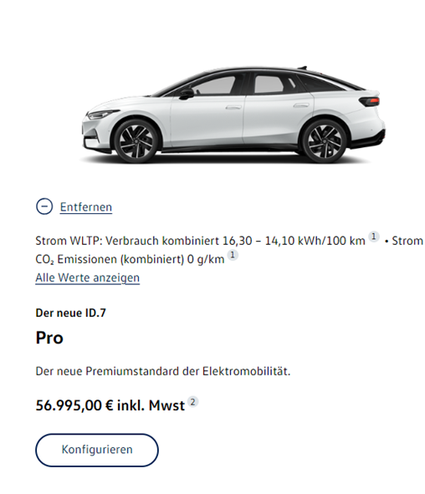Click the Konfigurieren button

click(x=97, y=450)
